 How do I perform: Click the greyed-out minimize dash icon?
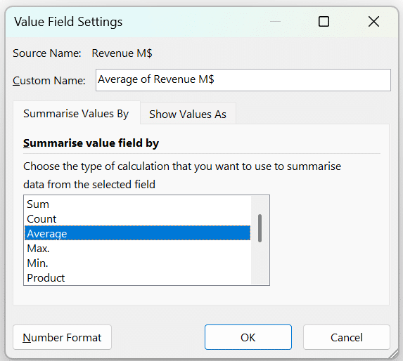(275, 22)
